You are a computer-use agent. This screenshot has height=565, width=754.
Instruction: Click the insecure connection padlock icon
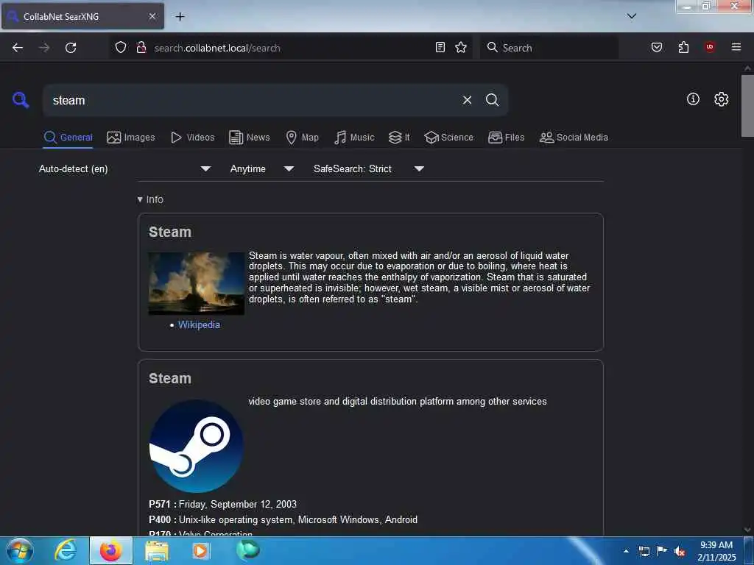(141, 47)
